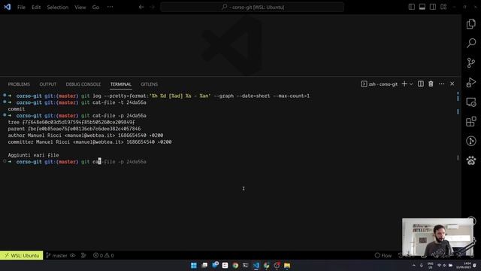The height and width of the screenshot is (271, 481).
Task: Click the parent hash line in terminal
Action: pyautogui.click(x=74, y=129)
